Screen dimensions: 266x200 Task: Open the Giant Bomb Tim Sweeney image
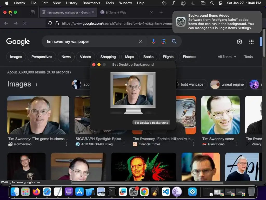[220, 115]
